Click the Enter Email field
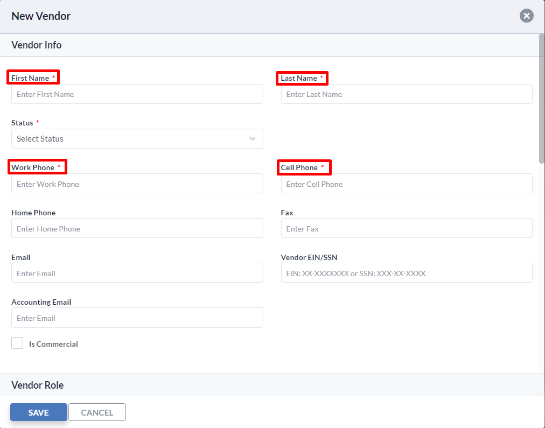Screen dimensions: 545x428 pos(137,272)
